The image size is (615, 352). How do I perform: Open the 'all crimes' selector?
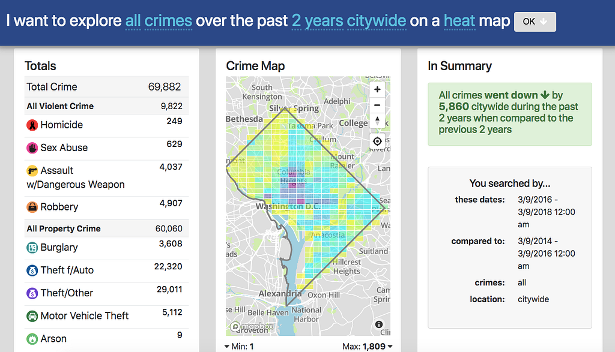click(x=159, y=21)
